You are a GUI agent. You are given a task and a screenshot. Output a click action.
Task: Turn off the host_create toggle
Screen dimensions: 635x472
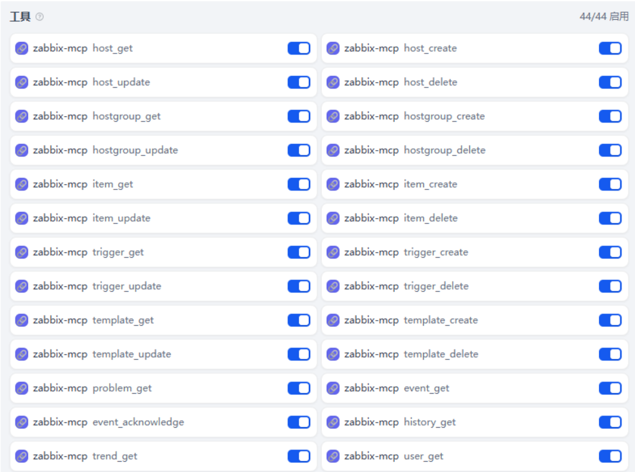[611, 48]
